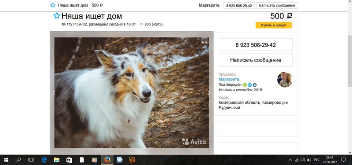Screen dimensions: 352x165
Task: Click 'Няша ищет дом' title in the sticky header
Action: tap(73, 5)
